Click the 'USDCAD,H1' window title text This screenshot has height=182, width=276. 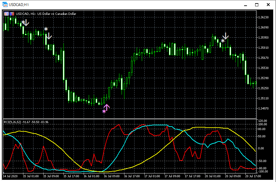coord(19,5)
